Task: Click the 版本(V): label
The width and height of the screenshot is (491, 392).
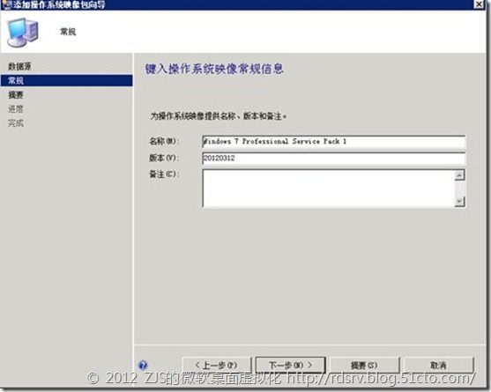Action: (164, 158)
